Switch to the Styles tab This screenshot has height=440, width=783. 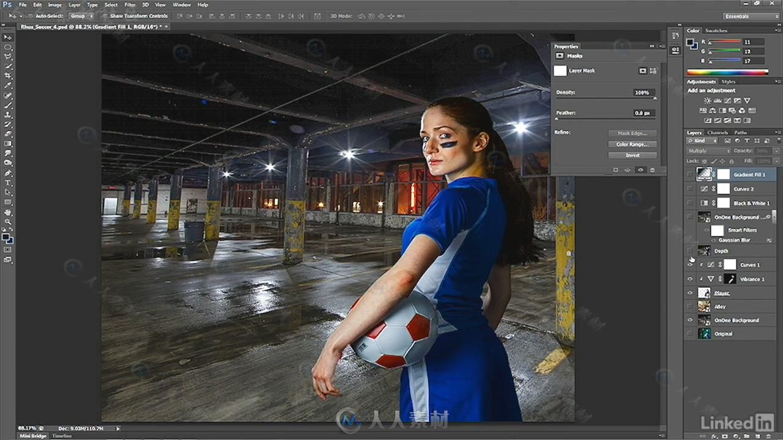pyautogui.click(x=728, y=81)
